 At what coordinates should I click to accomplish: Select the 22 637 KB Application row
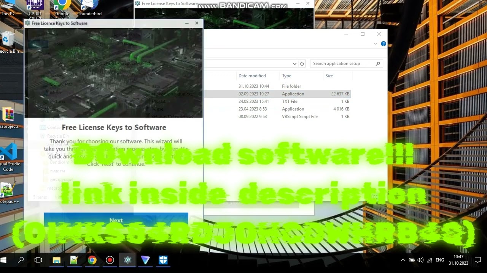coord(277,94)
